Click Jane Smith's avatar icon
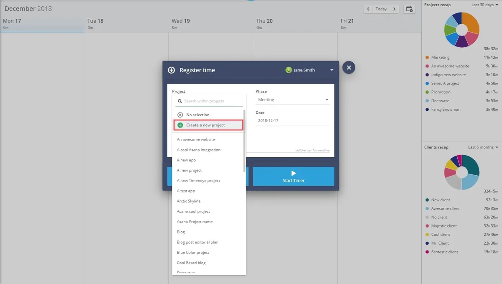 click(x=288, y=70)
